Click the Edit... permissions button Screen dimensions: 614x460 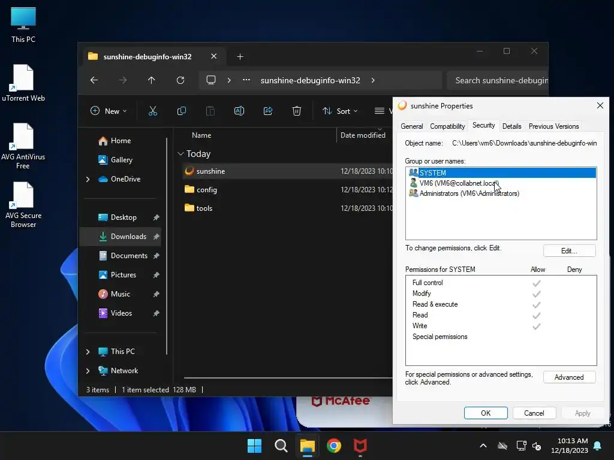coord(570,251)
